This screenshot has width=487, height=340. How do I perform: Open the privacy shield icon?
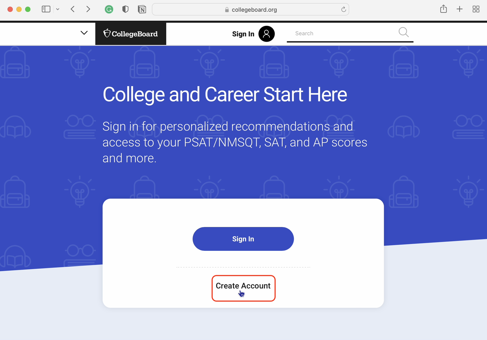point(125,9)
